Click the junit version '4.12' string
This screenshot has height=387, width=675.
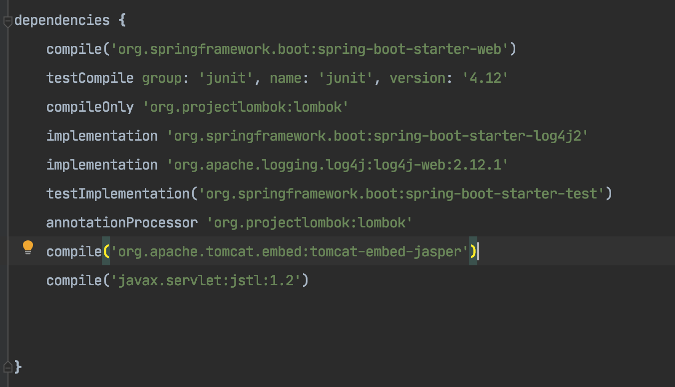485,78
